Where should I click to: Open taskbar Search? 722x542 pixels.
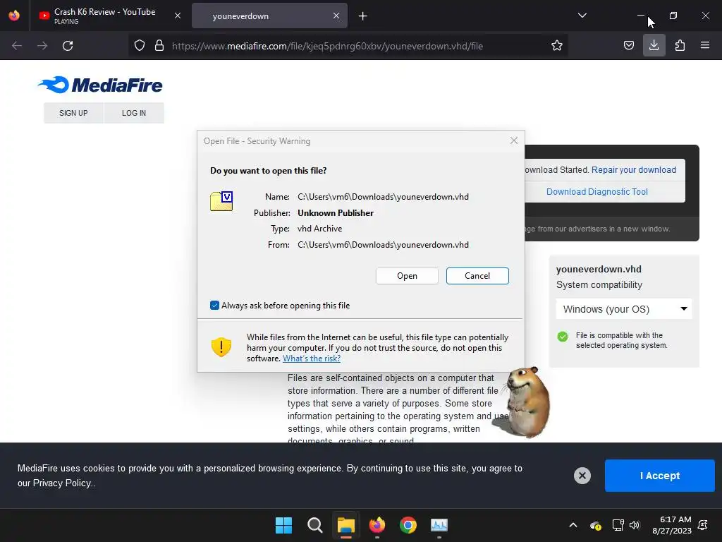click(315, 525)
